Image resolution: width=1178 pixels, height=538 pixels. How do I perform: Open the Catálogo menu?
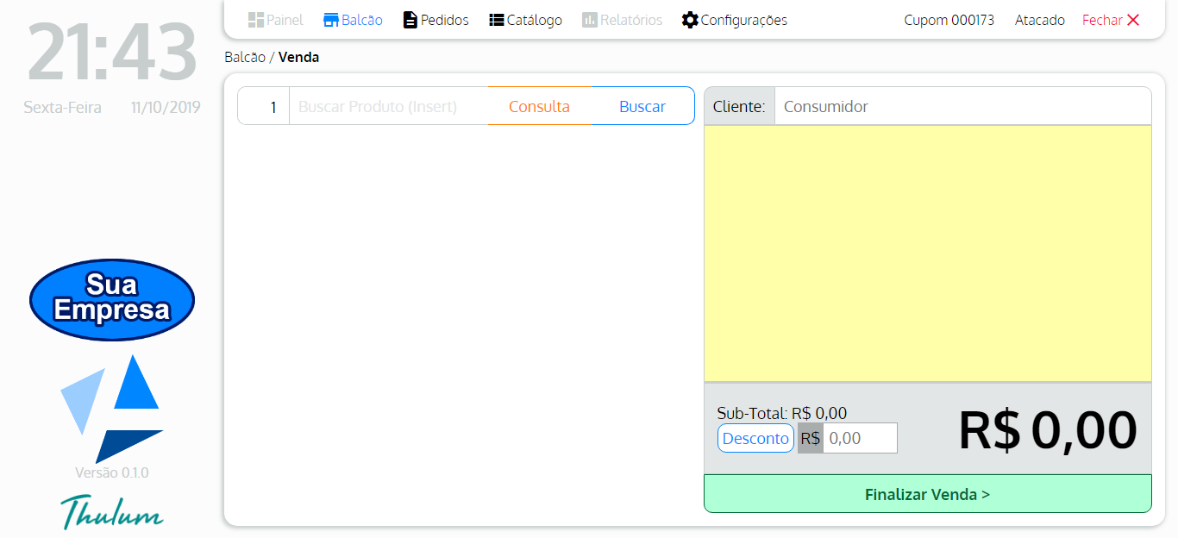534,20
